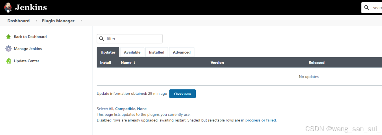Click the Jenkins butler logo icon
This screenshot has width=382, height=135.
8,7
